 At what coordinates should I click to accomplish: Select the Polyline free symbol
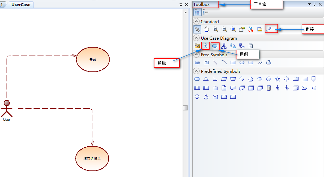tap(260, 62)
